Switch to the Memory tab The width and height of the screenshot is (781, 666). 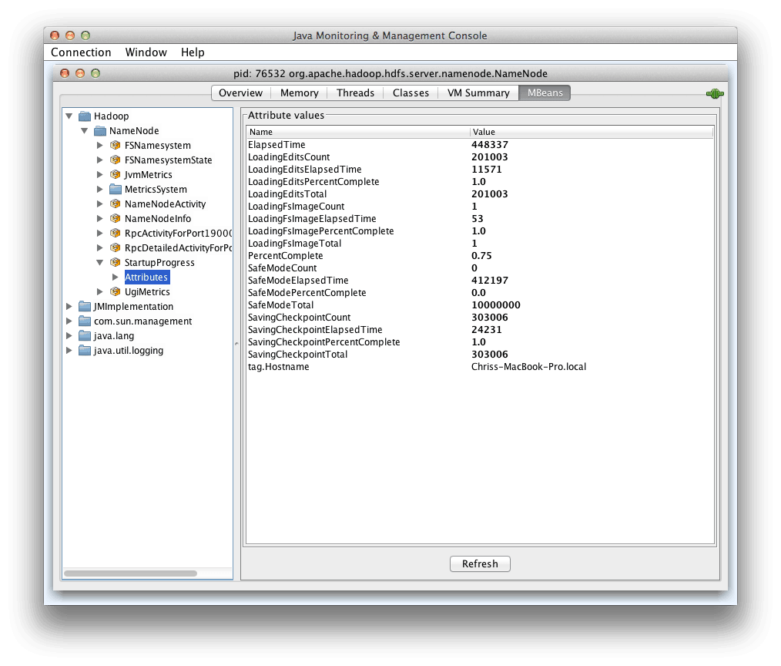300,93
